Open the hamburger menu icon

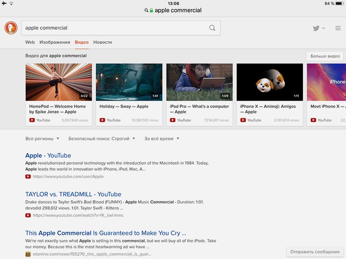point(338,28)
